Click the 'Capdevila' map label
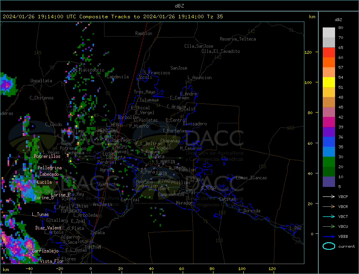This screenshot has width=359, height=274. coord(118,77)
